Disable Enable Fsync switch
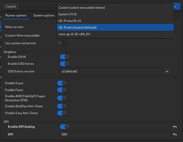This screenshot has width=183, height=142. [62, 90]
